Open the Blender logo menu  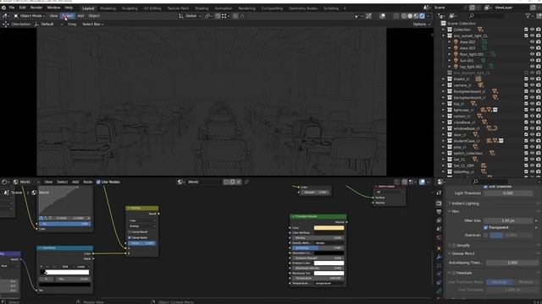(3, 8)
